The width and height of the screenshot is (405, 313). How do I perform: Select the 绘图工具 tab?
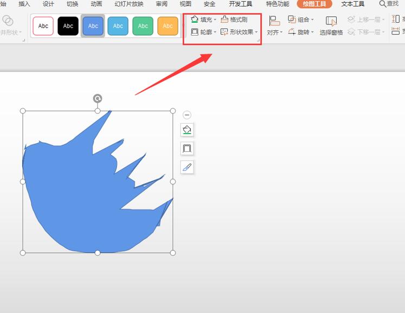pyautogui.click(x=314, y=4)
